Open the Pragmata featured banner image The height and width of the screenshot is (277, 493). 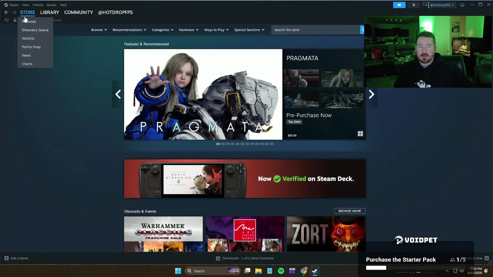203,94
